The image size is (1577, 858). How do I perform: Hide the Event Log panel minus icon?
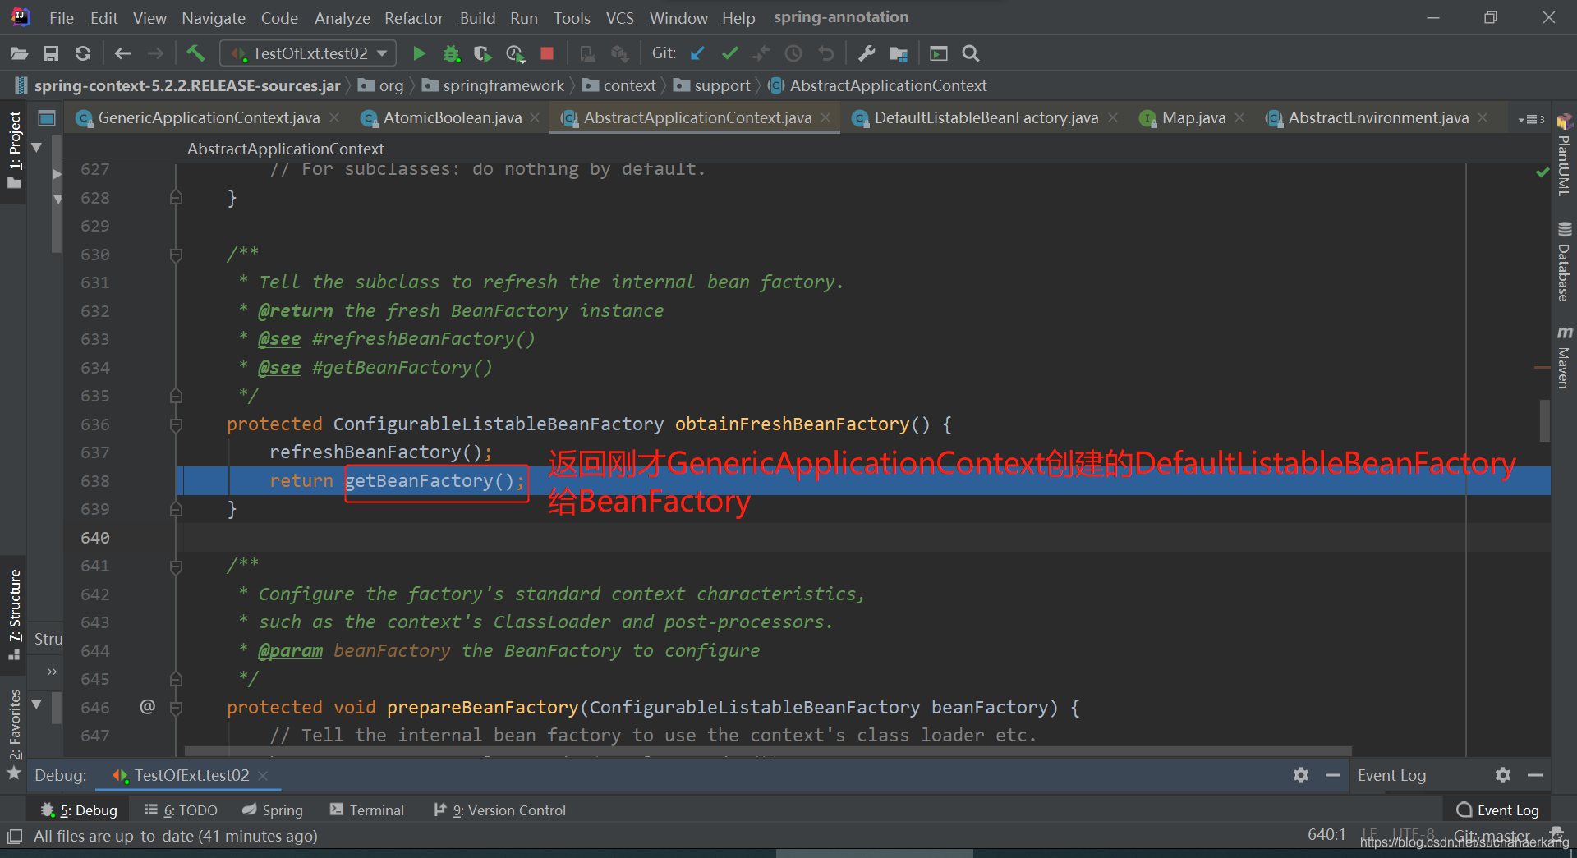[1535, 775]
